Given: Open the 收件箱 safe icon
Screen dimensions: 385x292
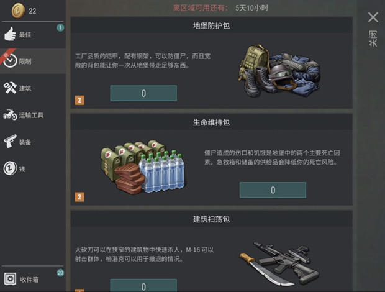Looking at the screenshot, I should (11, 279).
